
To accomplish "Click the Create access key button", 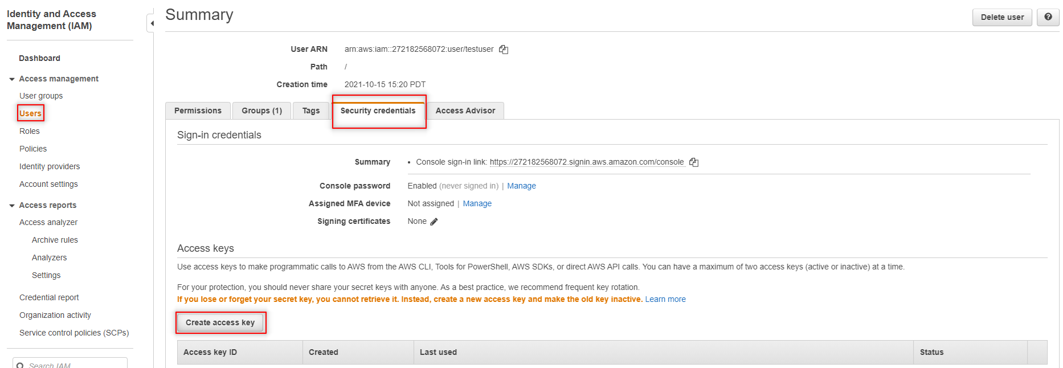I will (220, 322).
